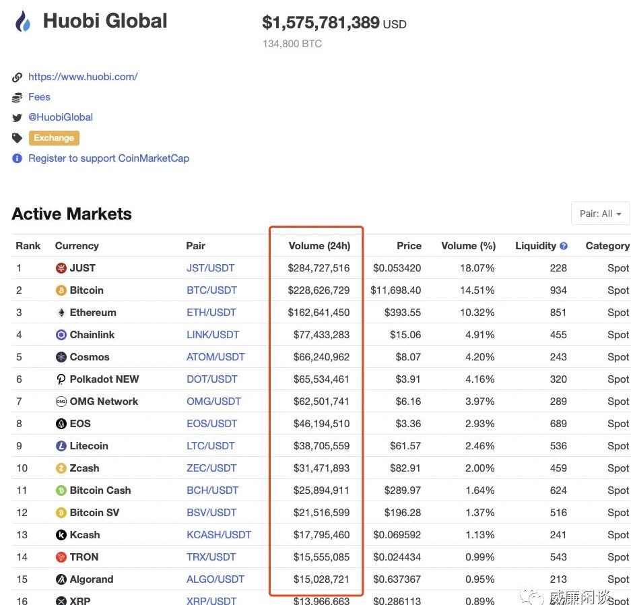This screenshot has width=631, height=605.
Task: Sort by the Price column header
Action: 409,246
